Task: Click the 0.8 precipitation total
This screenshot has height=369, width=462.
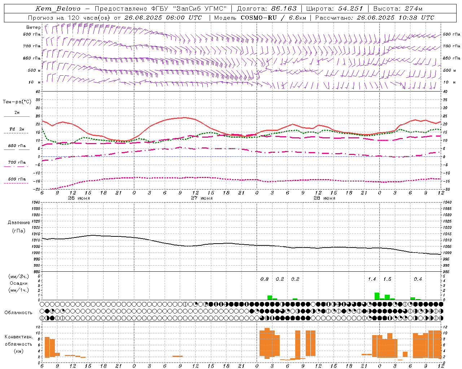Action: tap(265, 279)
